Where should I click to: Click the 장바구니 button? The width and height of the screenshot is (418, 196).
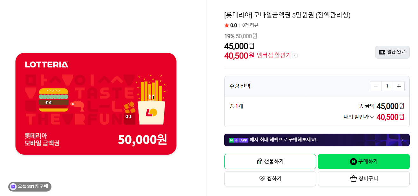(364, 178)
